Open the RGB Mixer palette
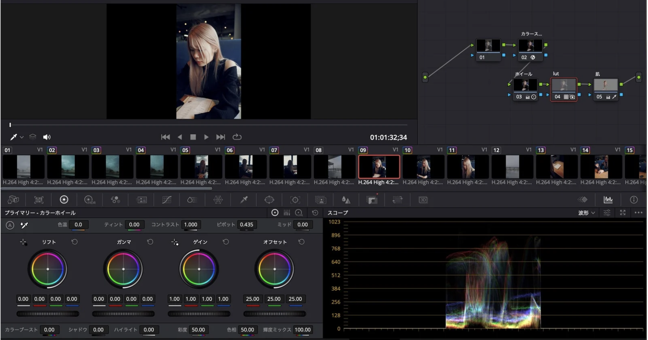 115,200
